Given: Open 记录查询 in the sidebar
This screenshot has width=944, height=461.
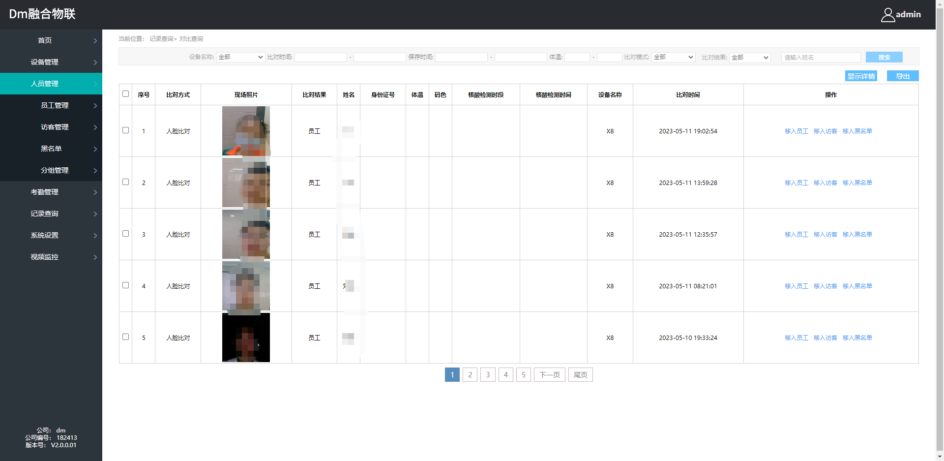Looking at the screenshot, I should (x=44, y=214).
